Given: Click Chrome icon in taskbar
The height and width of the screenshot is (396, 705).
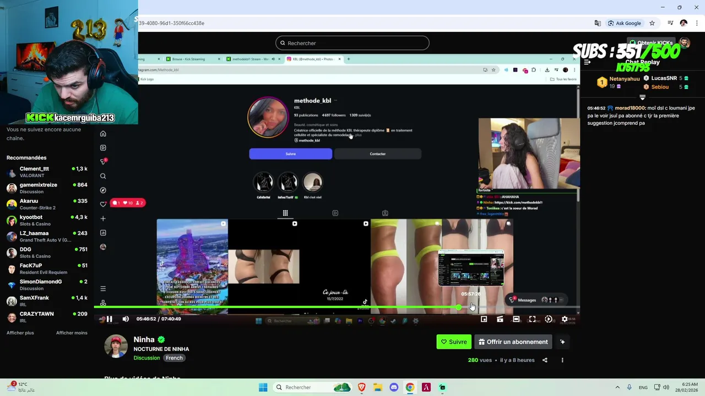Looking at the screenshot, I should tap(410, 387).
